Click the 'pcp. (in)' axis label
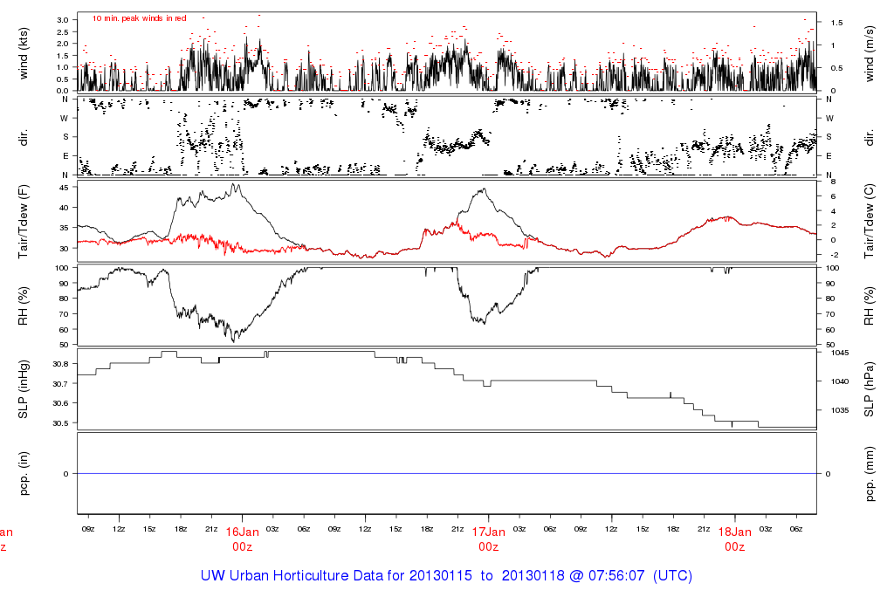This screenshot has height=611, width=894. coord(24,474)
